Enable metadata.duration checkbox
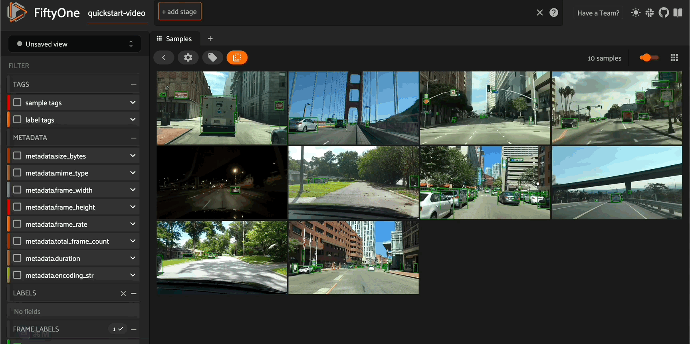The image size is (690, 344). coord(17,258)
